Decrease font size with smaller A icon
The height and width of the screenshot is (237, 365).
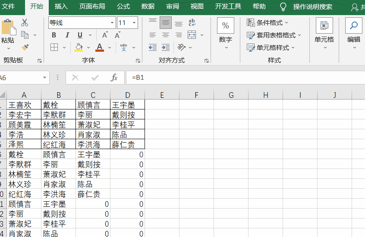117,35
